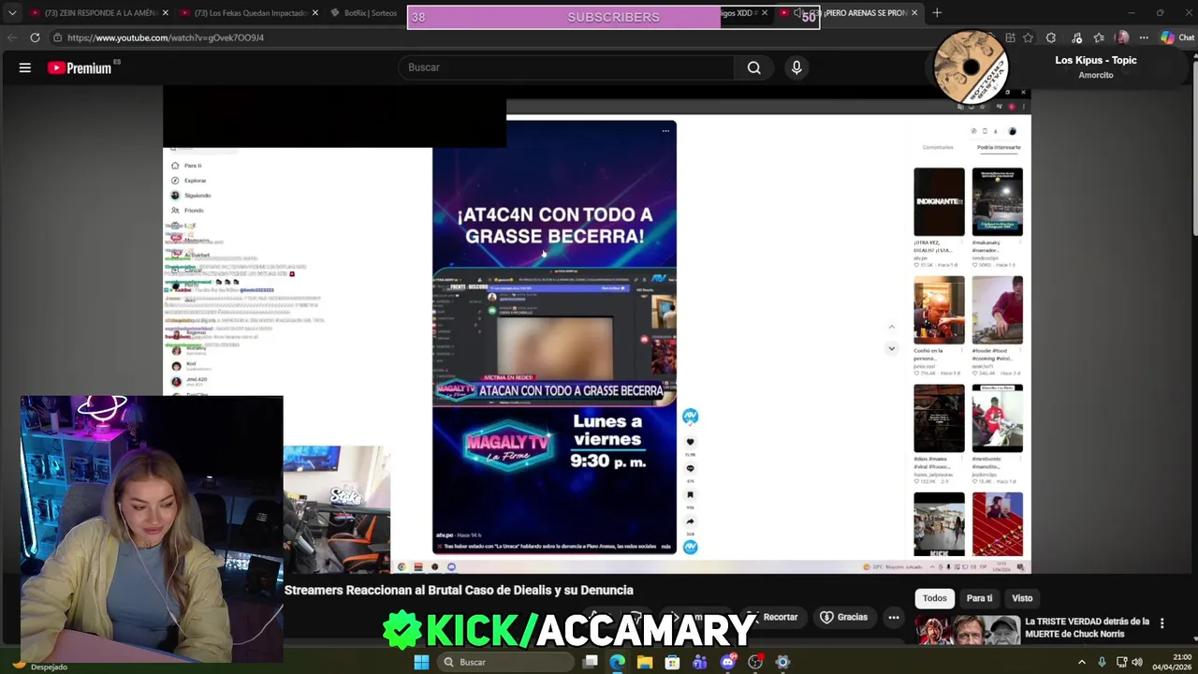Go to previous TikTok video up chevron

point(891,327)
